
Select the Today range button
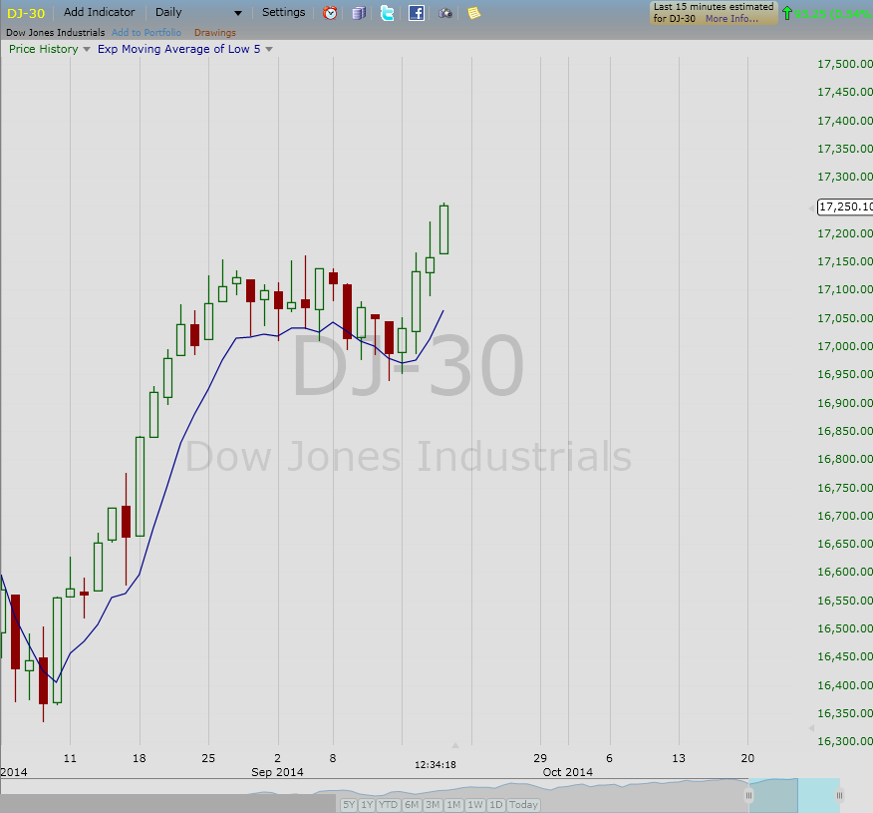(523, 805)
